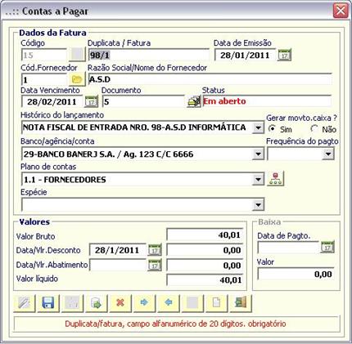Open the Plano de contas tree icon
This screenshot has height=344, width=352.
click(x=275, y=179)
